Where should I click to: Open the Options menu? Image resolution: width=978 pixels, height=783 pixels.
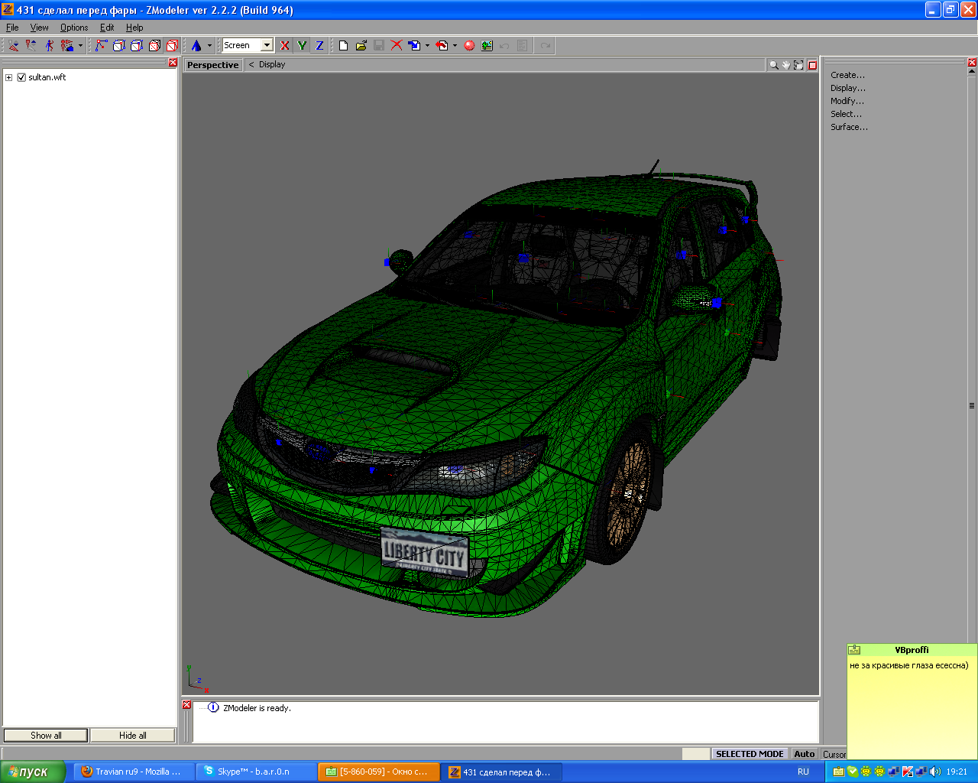pos(74,28)
